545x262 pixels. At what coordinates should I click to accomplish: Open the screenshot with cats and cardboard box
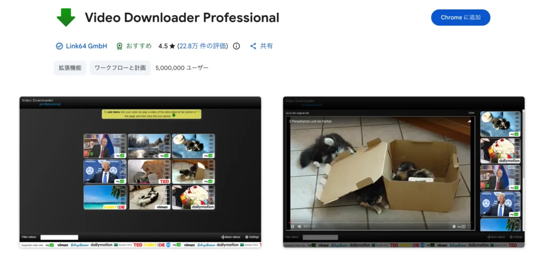tap(404, 172)
